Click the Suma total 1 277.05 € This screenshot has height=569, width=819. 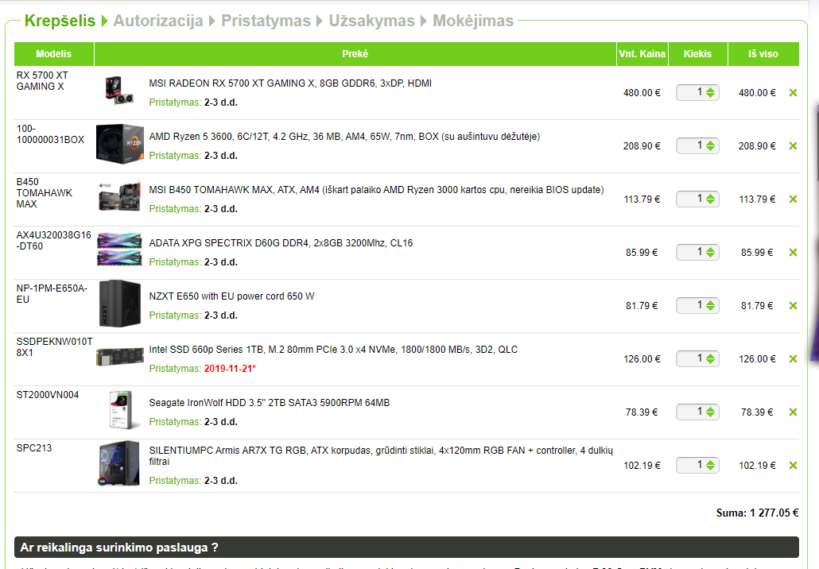tap(757, 513)
